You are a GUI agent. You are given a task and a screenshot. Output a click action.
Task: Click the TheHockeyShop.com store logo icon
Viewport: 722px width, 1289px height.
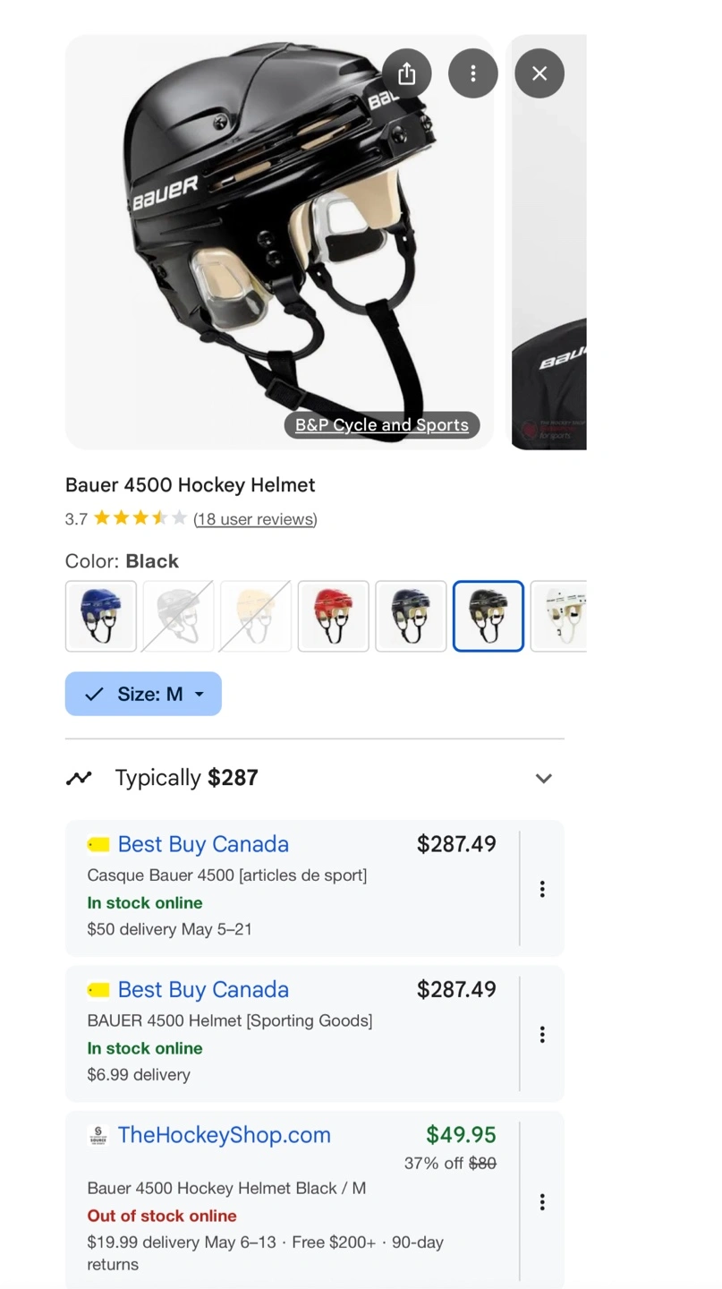coord(98,1135)
